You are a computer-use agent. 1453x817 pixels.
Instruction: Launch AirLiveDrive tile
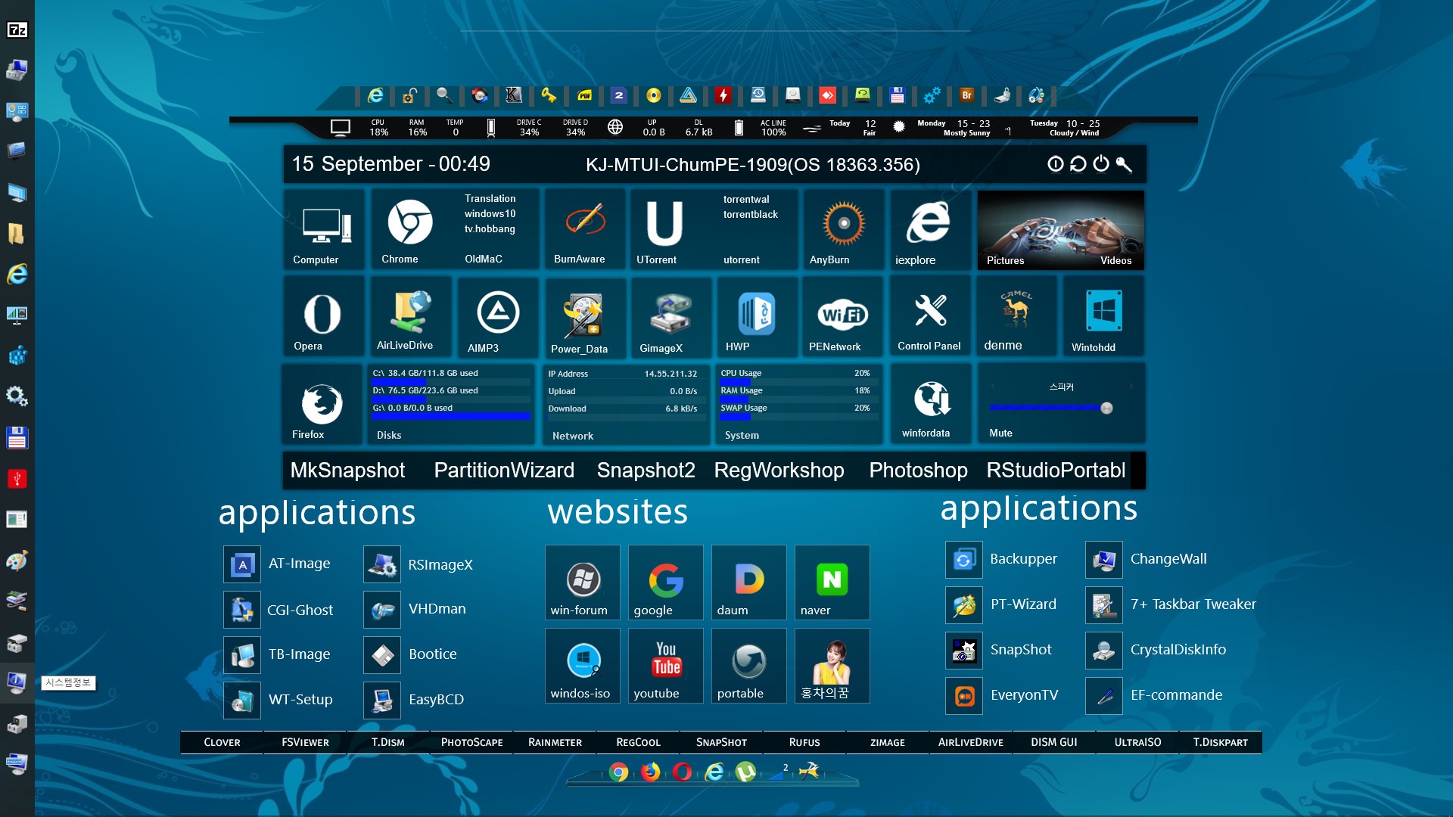tap(410, 316)
